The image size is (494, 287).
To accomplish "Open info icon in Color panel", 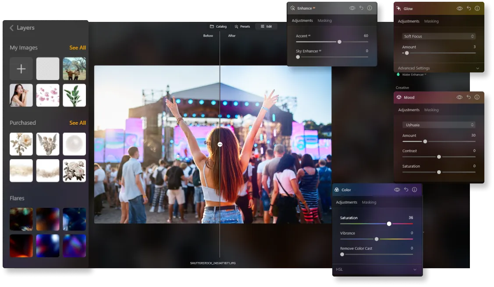I will (414, 190).
